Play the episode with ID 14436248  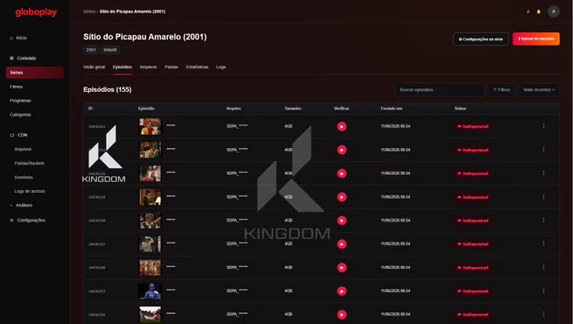341,268
